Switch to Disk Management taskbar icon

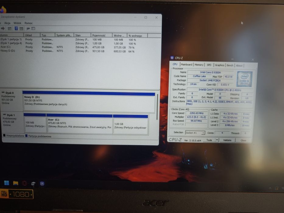[33, 184]
